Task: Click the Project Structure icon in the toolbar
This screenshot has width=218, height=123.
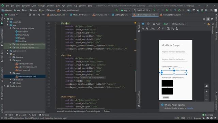Action: click(188, 10)
